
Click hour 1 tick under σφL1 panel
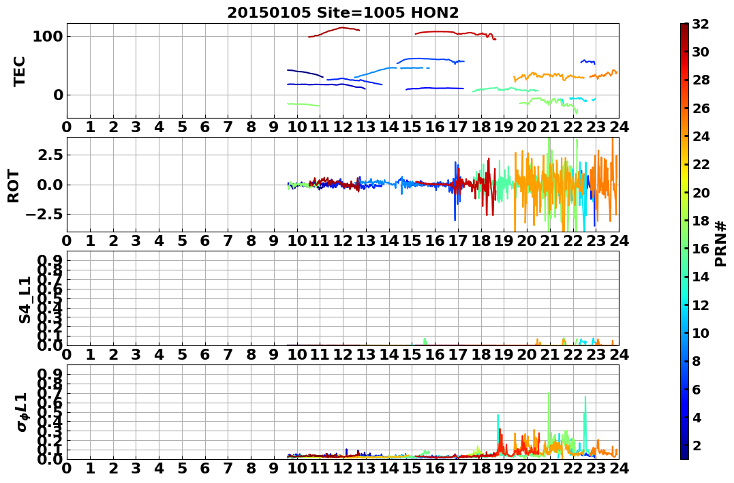[x=90, y=468]
